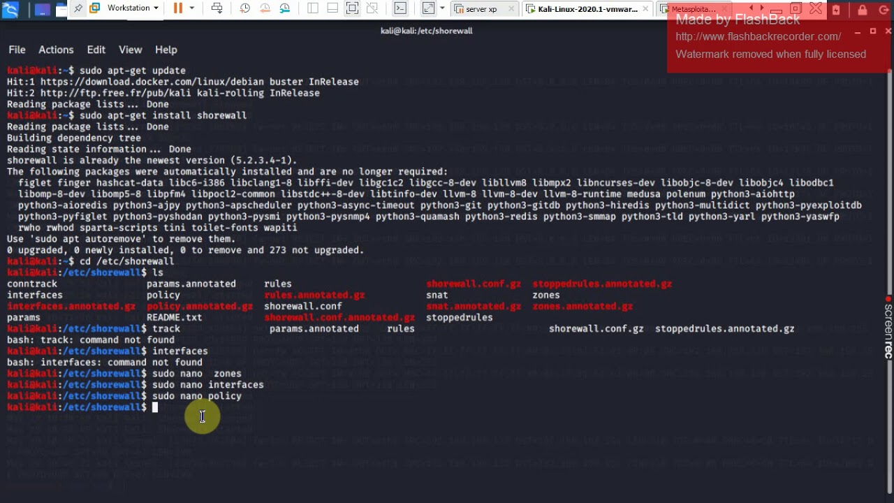Screen dimensions: 894x503
Task: Click 'rules.annotated.gz' in red text
Action: click(314, 295)
